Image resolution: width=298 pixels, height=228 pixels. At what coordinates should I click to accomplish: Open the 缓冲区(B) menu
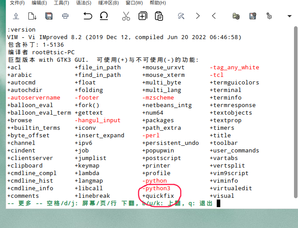click(x=108, y=3)
